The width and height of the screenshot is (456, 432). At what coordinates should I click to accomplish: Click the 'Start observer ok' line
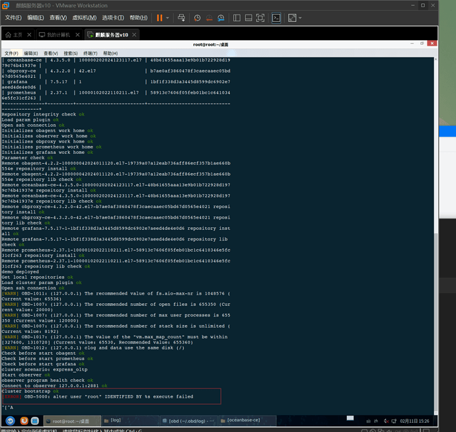click(x=26, y=375)
